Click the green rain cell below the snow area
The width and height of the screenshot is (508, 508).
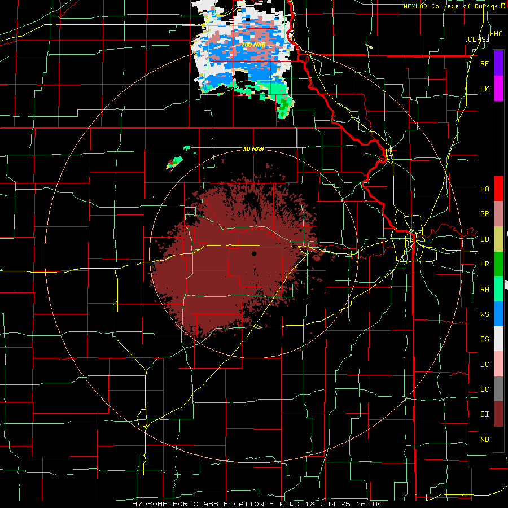point(285,108)
